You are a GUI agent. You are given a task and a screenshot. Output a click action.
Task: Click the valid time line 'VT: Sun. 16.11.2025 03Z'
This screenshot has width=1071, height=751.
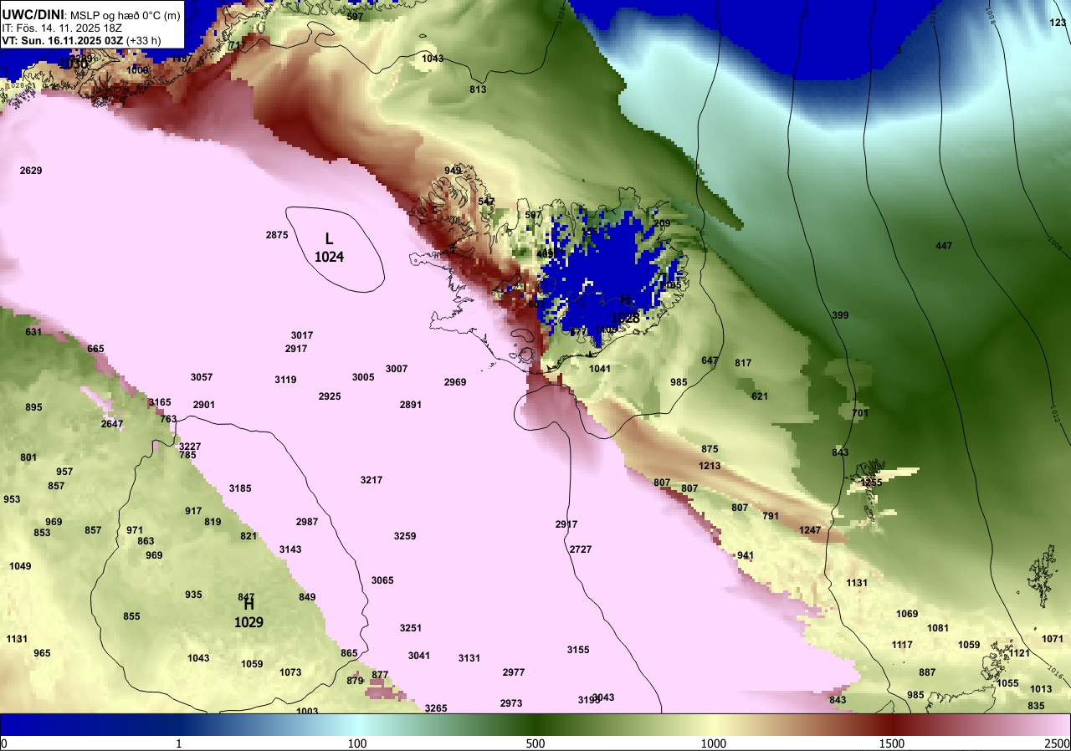pyautogui.click(x=63, y=40)
